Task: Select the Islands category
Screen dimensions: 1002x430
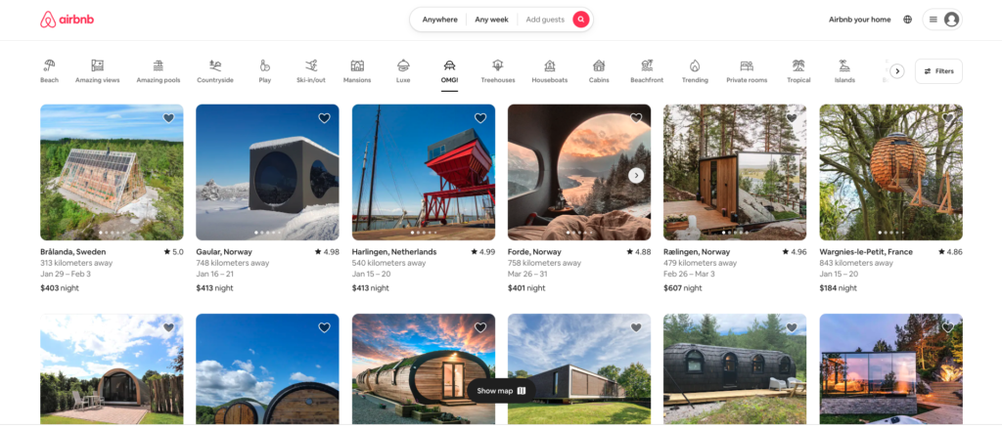Action: pos(844,70)
